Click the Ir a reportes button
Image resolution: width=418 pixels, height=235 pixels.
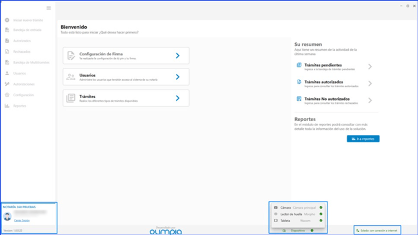coord(363,139)
